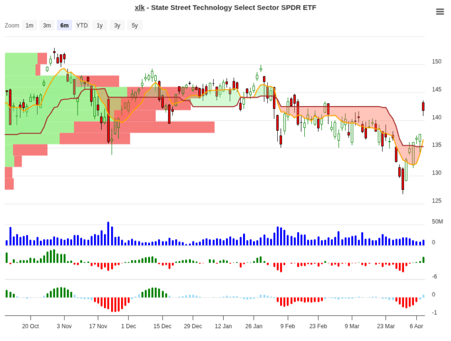Click the 50M volume axis label
This screenshot has width=451, height=341.
point(437,221)
